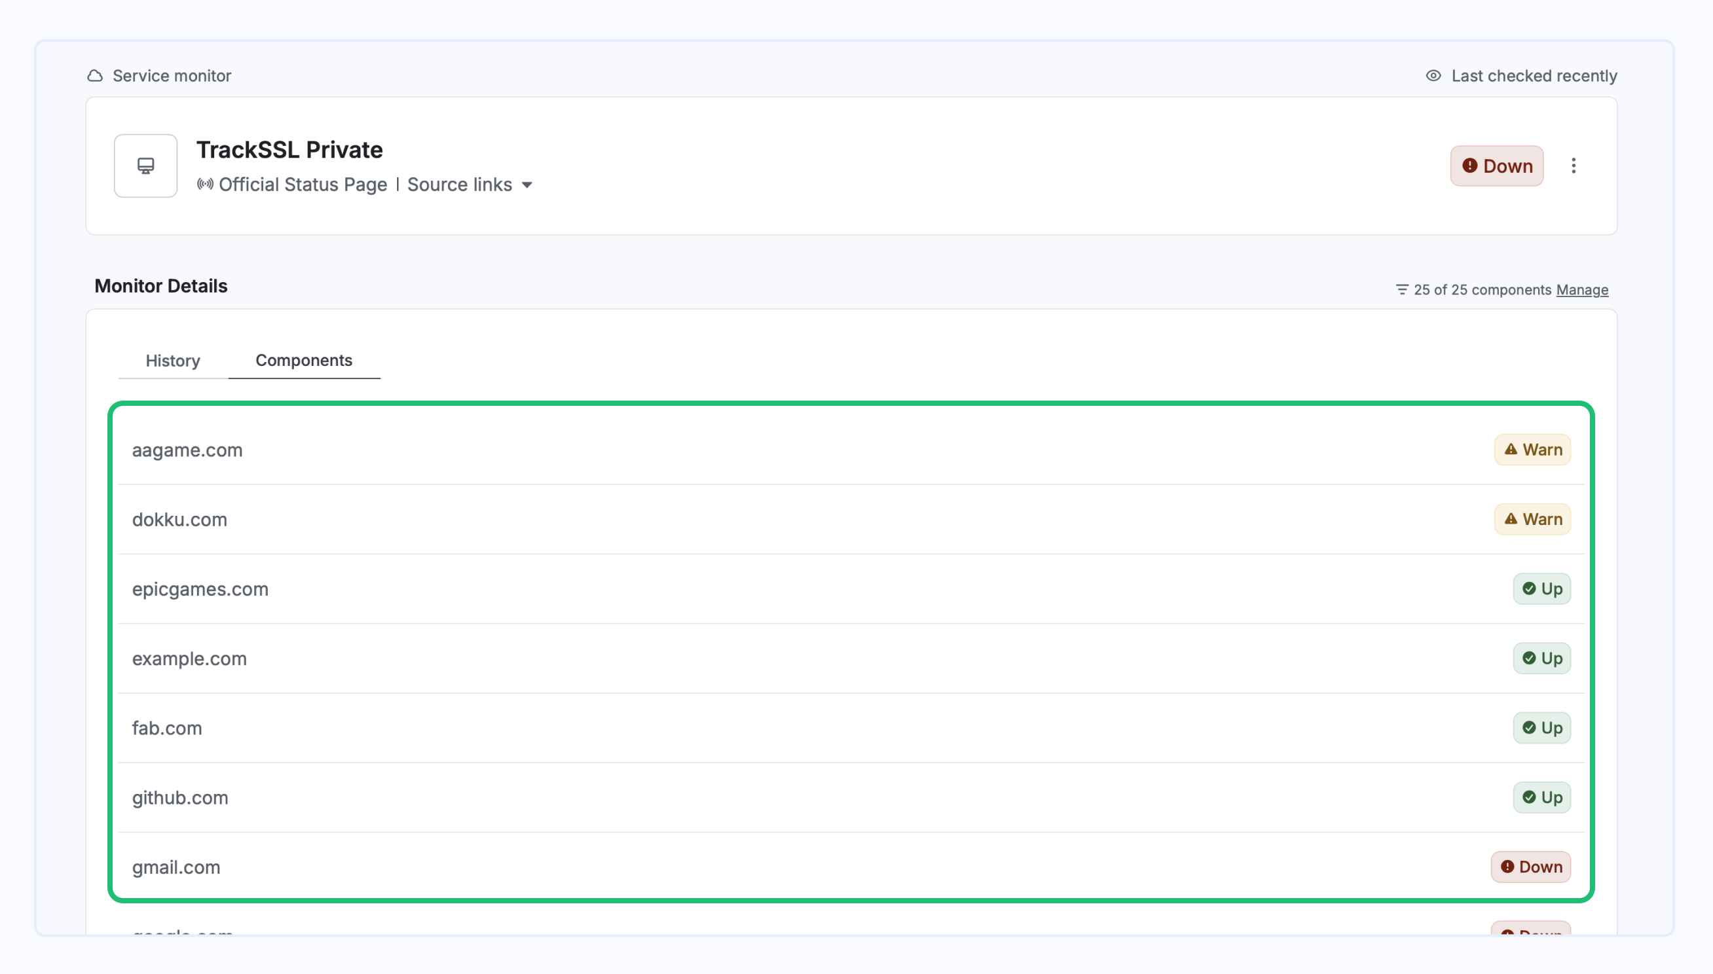Click the monitor icon next to TrackSSL Private

click(x=145, y=165)
